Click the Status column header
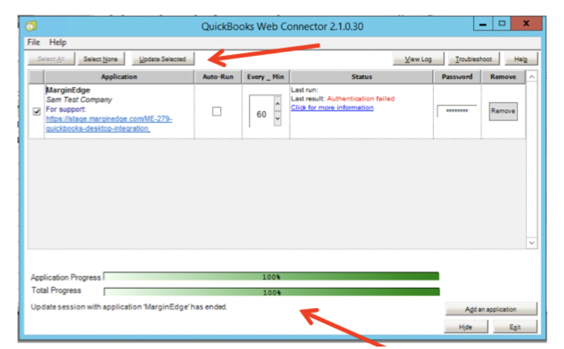 point(362,77)
